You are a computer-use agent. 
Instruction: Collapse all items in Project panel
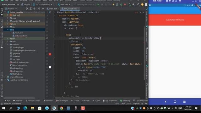pyautogui.click(x=34, y=8)
